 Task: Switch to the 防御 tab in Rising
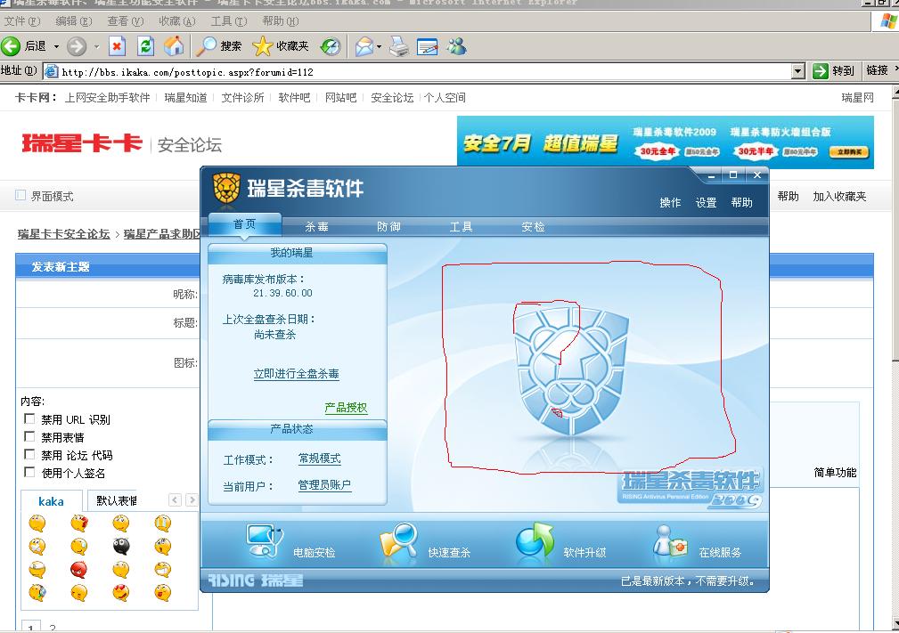[388, 227]
